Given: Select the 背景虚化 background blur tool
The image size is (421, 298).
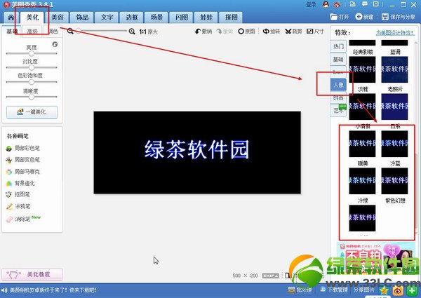Looking at the screenshot, I should point(20,184).
